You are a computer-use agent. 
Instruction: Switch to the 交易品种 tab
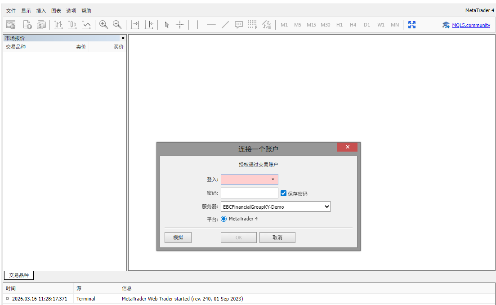pos(18,275)
